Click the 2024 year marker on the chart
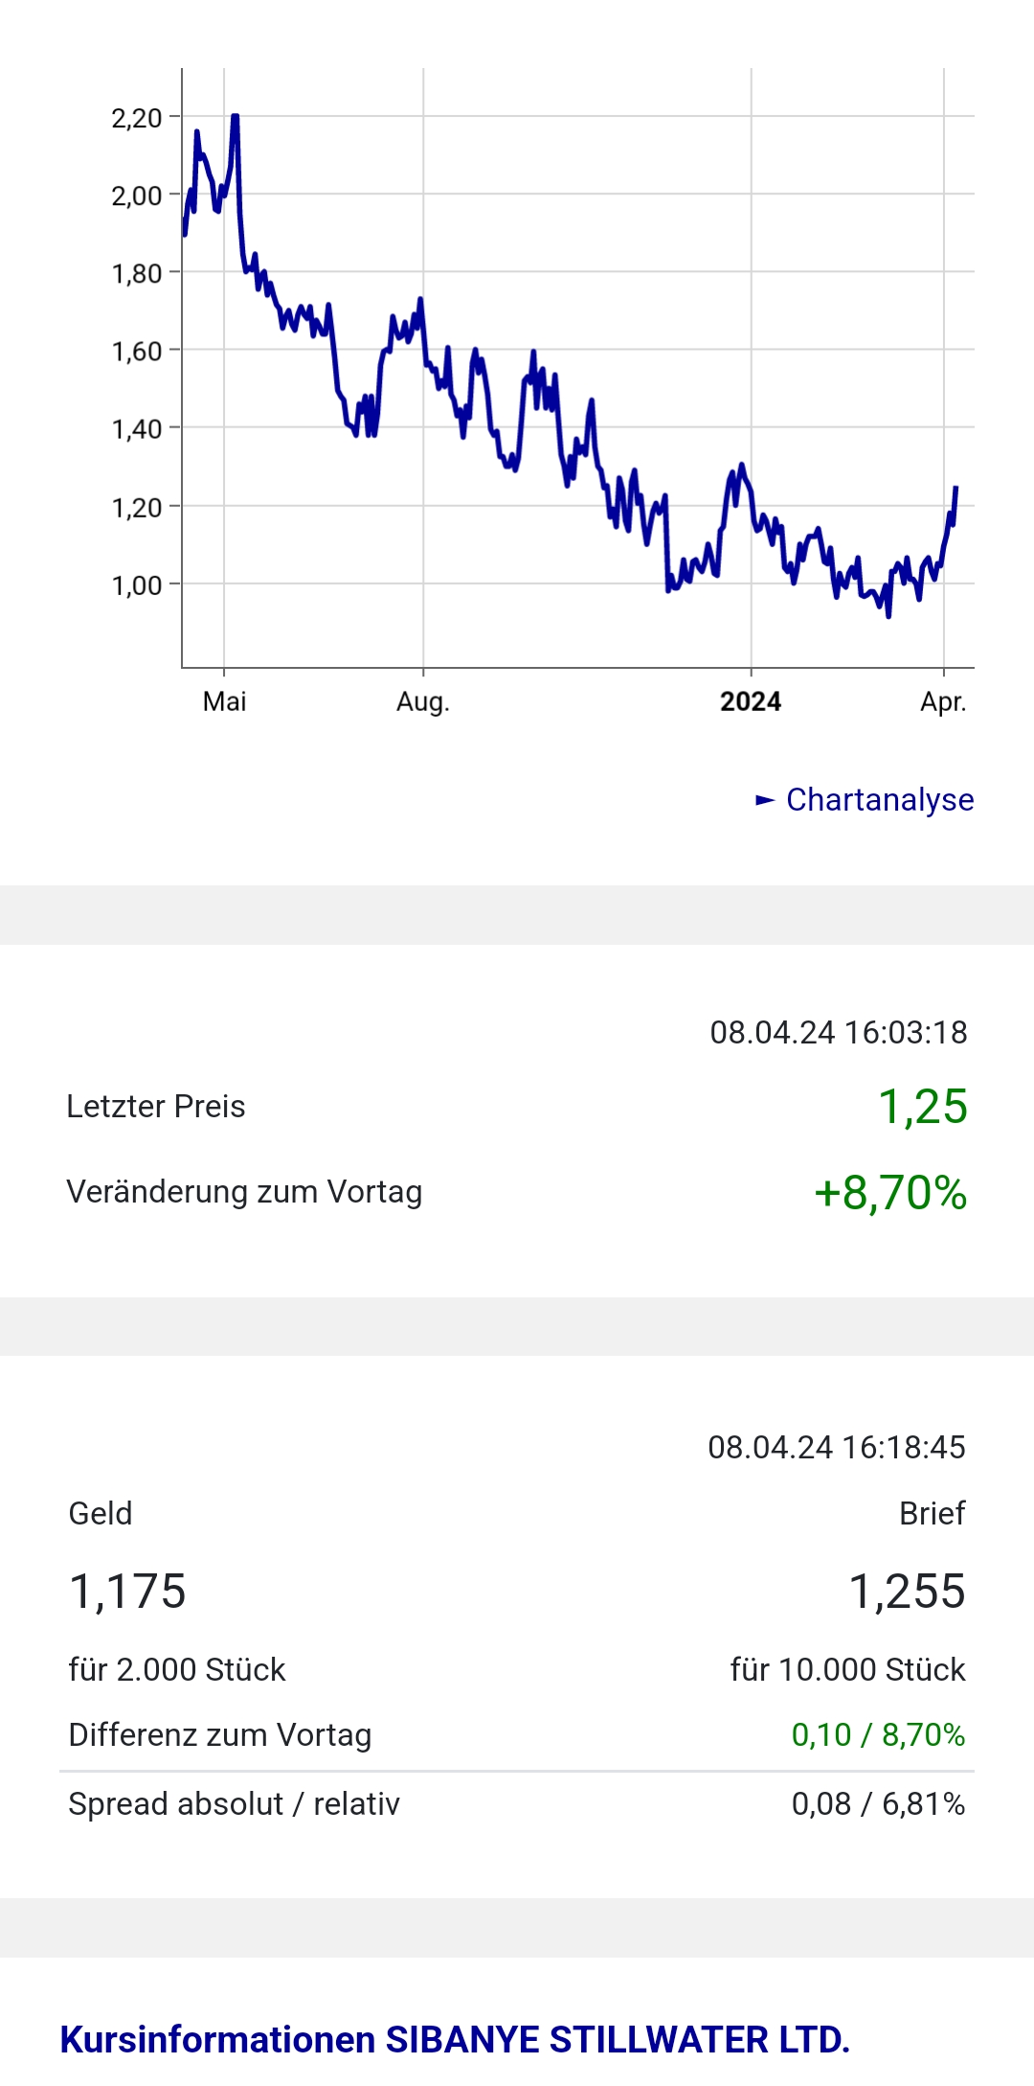The width and height of the screenshot is (1034, 2086). [x=750, y=701]
